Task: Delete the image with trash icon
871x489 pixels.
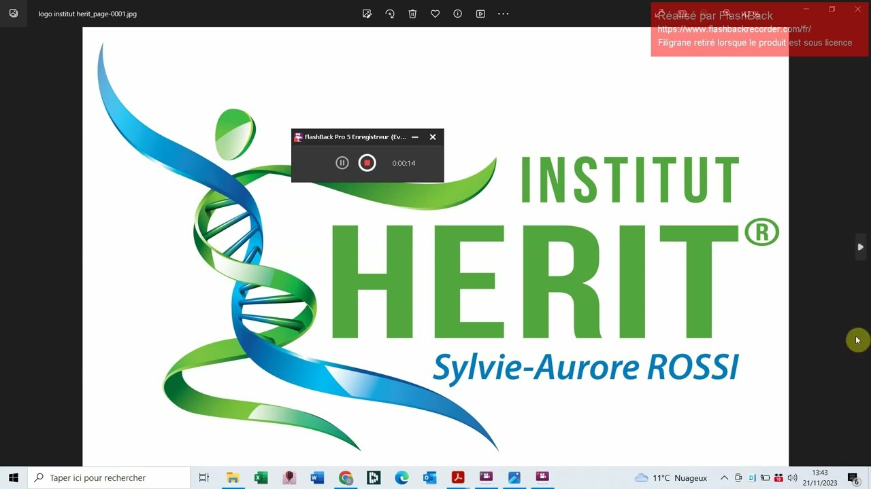Action: coord(412,14)
